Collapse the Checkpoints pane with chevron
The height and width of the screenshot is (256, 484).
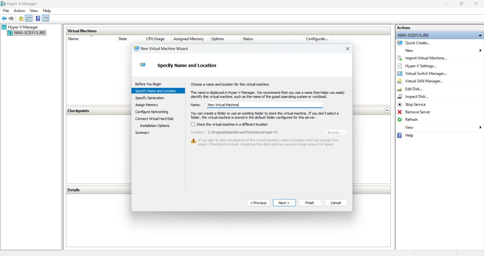(387, 110)
